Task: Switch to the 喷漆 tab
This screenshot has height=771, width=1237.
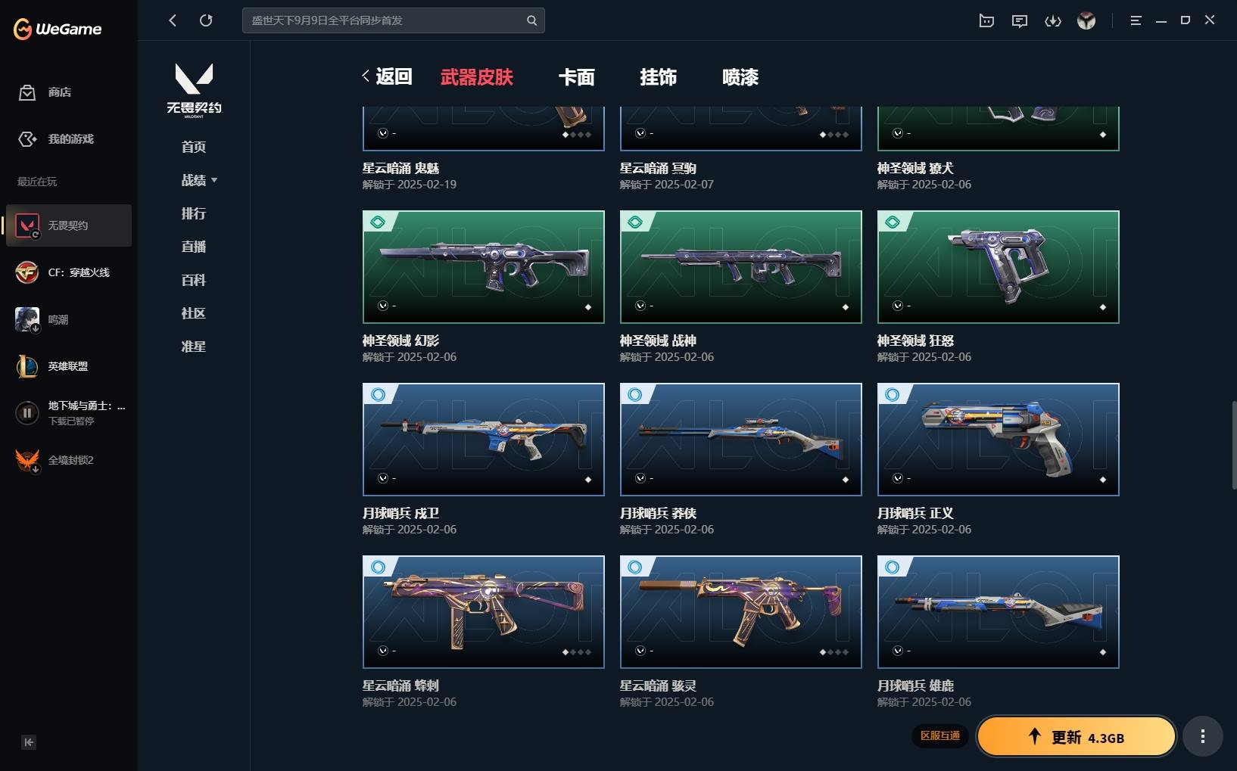Action: [x=740, y=77]
